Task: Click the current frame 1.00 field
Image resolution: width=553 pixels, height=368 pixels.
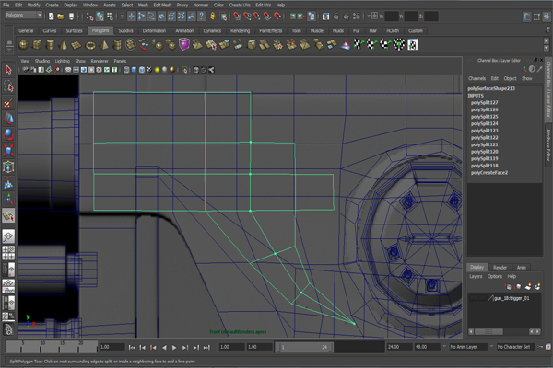Action: tap(112, 347)
